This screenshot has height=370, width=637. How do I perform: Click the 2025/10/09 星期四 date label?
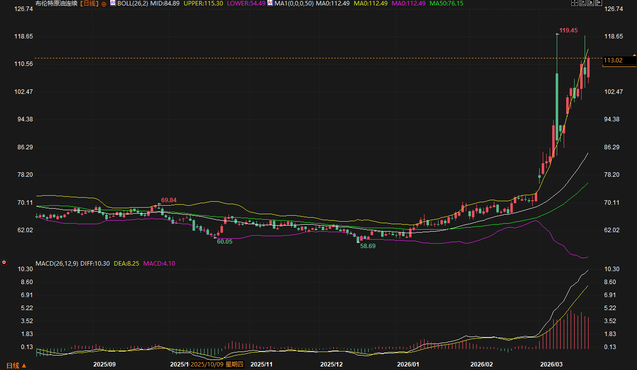(216, 365)
